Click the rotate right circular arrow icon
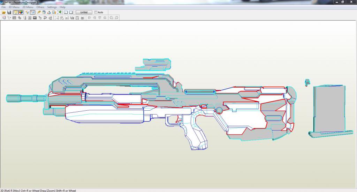Screen dimensions: 357x192 pos(116,18)
